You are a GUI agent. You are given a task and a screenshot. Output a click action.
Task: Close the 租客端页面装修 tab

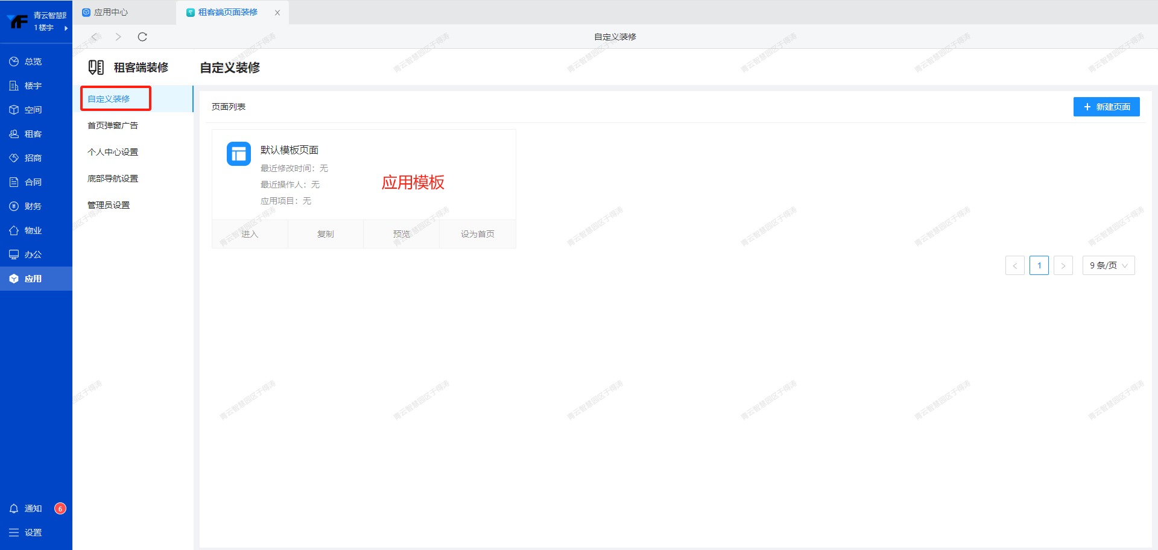277,13
